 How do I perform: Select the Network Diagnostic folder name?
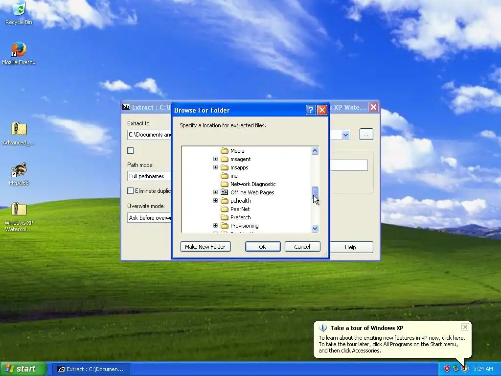coord(253,184)
